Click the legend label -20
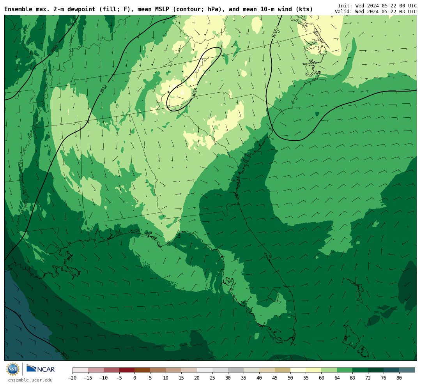421x385 pixels. [73, 378]
